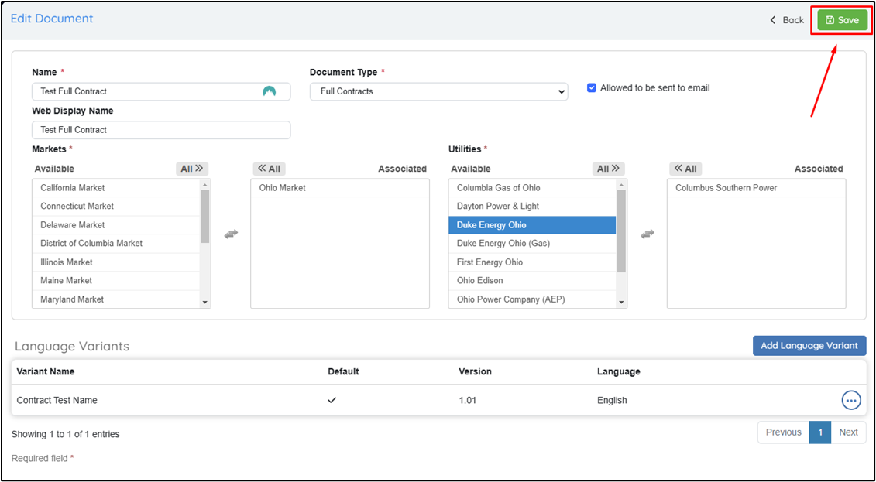The image size is (876, 482).
Task: Click the Name input field
Action: (x=161, y=91)
